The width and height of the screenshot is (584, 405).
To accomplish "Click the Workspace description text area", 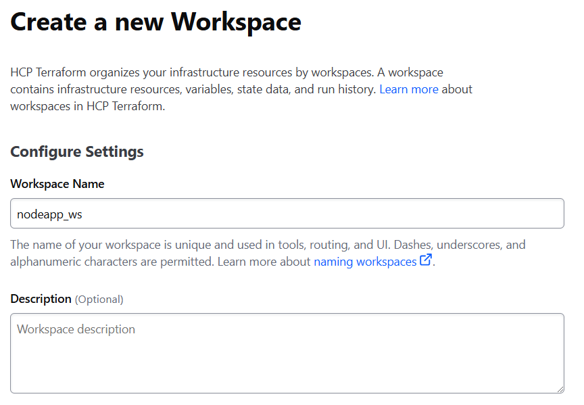I will click(287, 353).
